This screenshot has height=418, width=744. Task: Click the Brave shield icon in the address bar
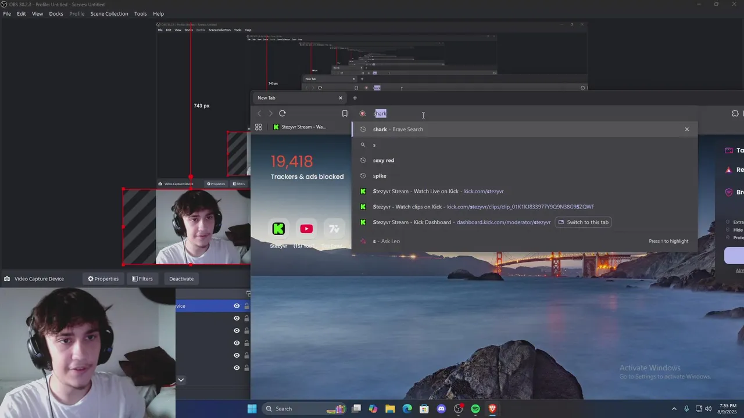point(363,113)
